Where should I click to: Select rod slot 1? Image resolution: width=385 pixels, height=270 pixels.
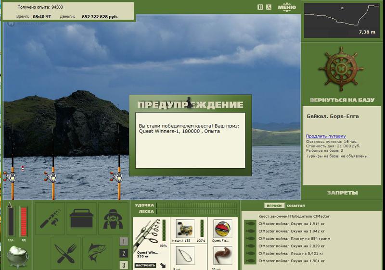(124, 241)
